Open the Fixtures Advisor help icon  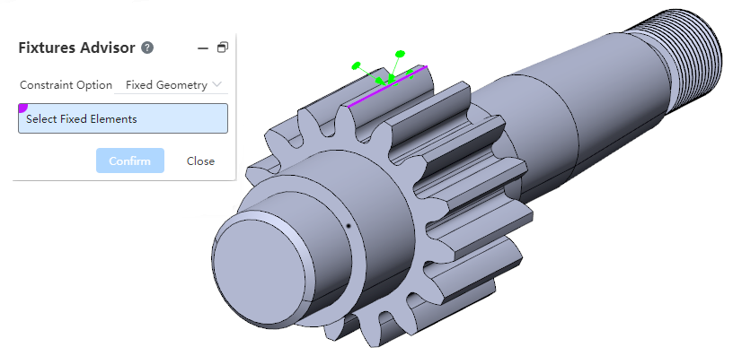147,48
